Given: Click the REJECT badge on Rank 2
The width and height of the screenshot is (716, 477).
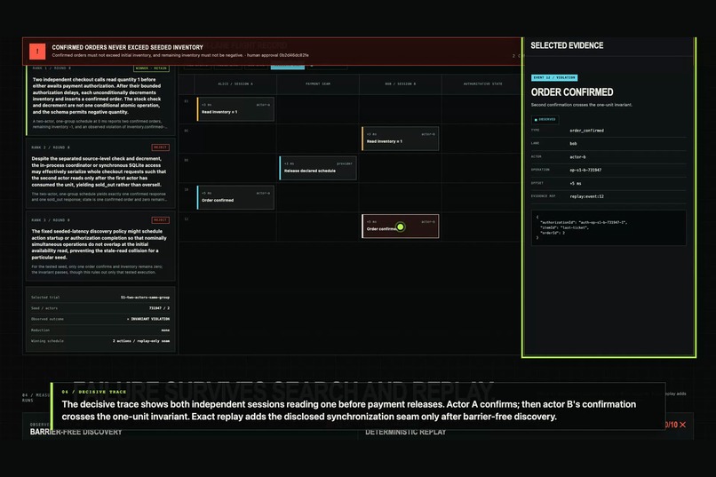Looking at the screenshot, I should (x=160, y=147).
